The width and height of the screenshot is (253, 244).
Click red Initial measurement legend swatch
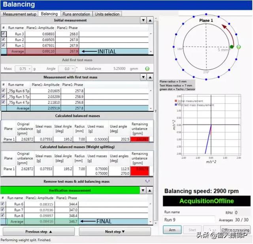pos(176,101)
